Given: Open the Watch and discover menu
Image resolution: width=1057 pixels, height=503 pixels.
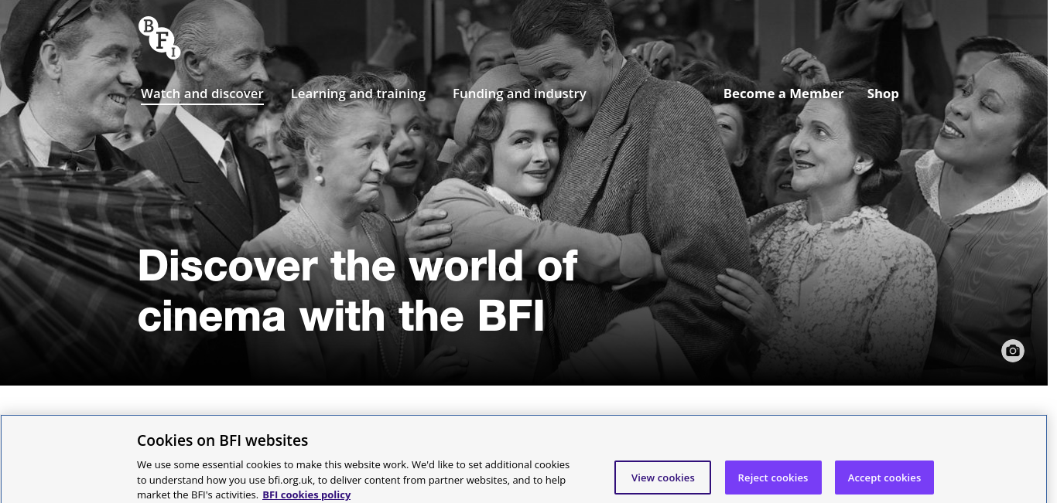Looking at the screenshot, I should tap(202, 93).
